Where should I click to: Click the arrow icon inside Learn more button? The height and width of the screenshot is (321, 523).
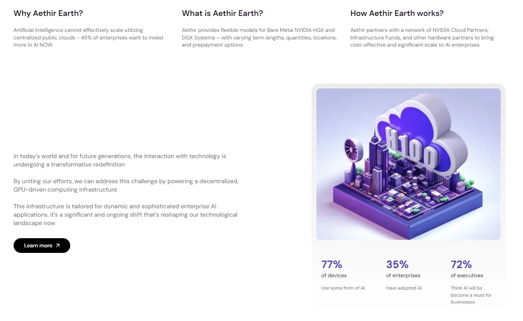(x=57, y=245)
